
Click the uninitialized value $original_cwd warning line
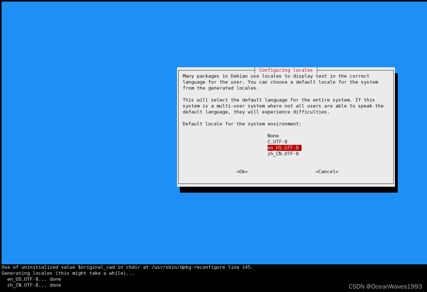127,267
